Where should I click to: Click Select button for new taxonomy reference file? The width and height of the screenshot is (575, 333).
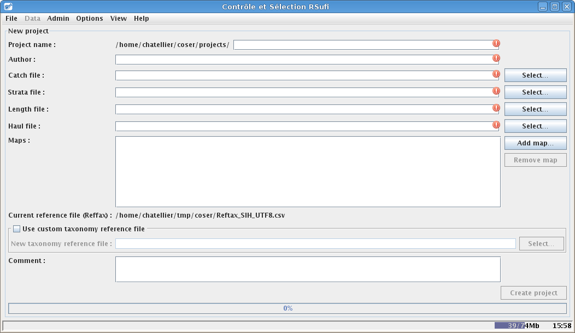pos(541,243)
